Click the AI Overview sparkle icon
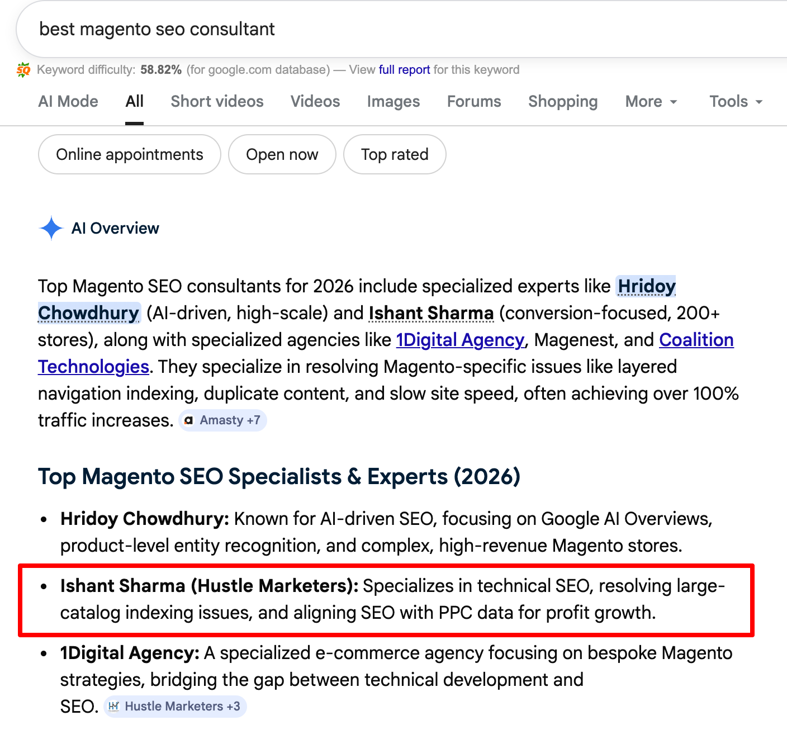Viewport: 787px width, 739px height. [x=51, y=228]
